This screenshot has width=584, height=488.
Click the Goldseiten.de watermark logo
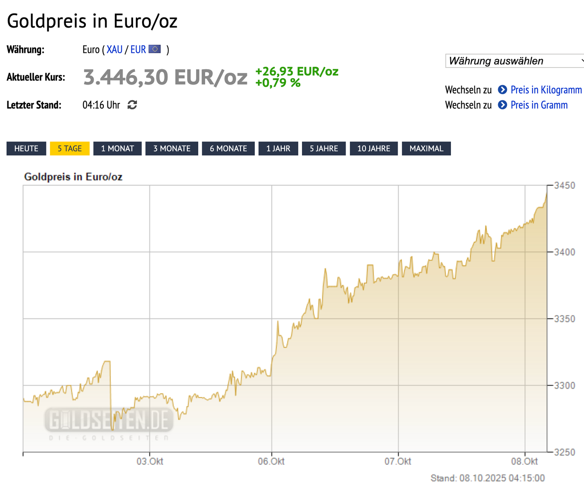[109, 421]
